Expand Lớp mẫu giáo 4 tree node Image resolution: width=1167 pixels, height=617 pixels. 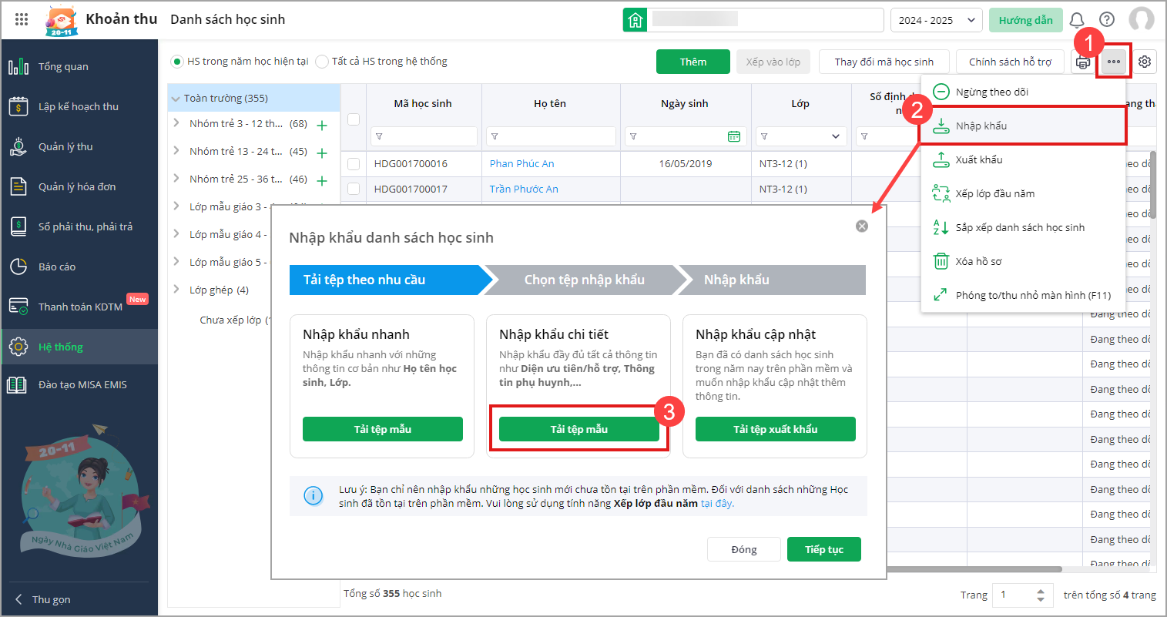(176, 234)
